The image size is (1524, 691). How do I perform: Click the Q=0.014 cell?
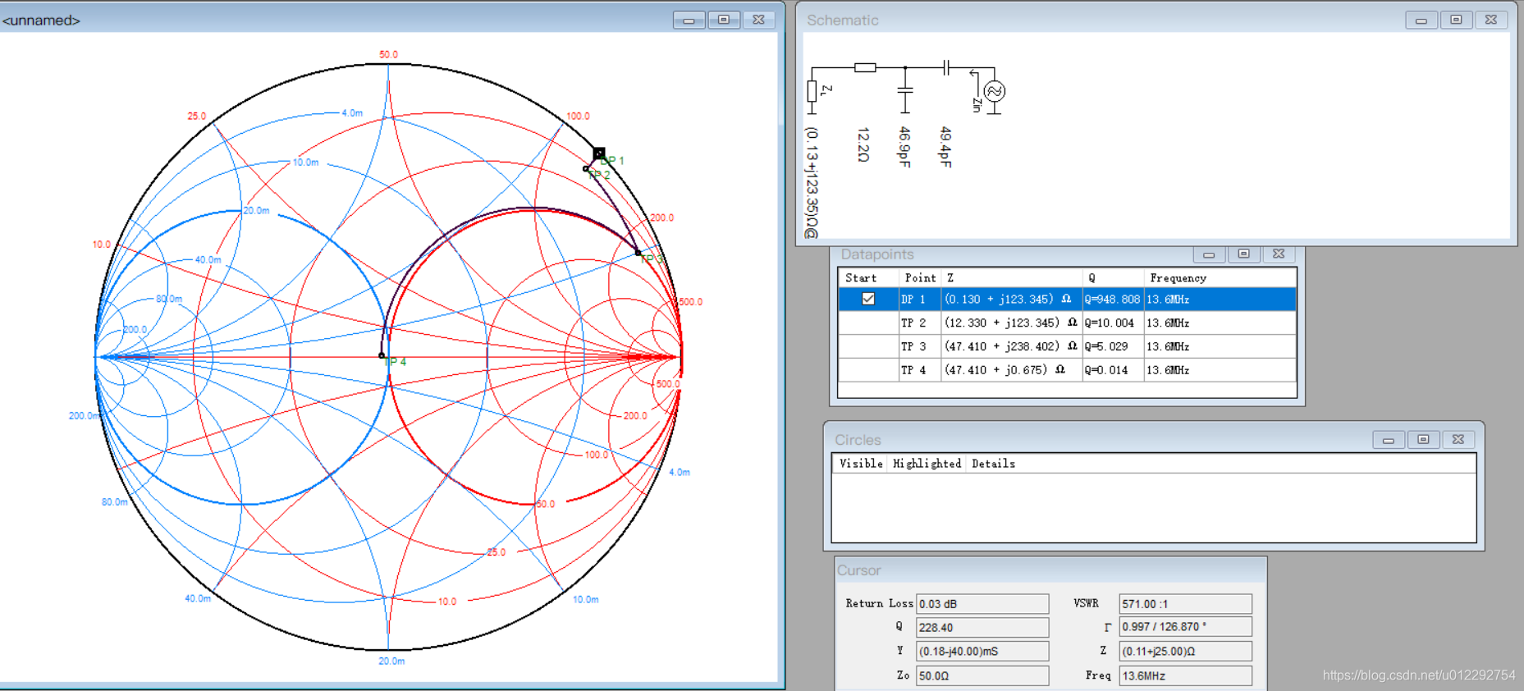click(x=1112, y=370)
